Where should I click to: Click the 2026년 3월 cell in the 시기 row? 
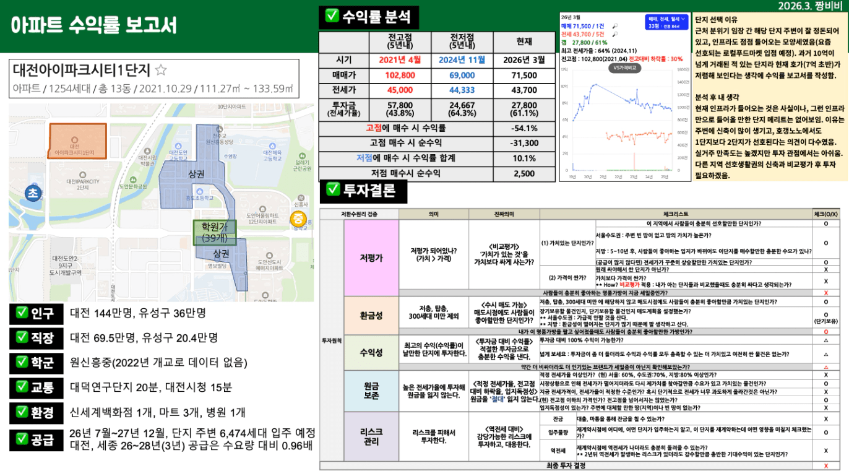pos(524,59)
